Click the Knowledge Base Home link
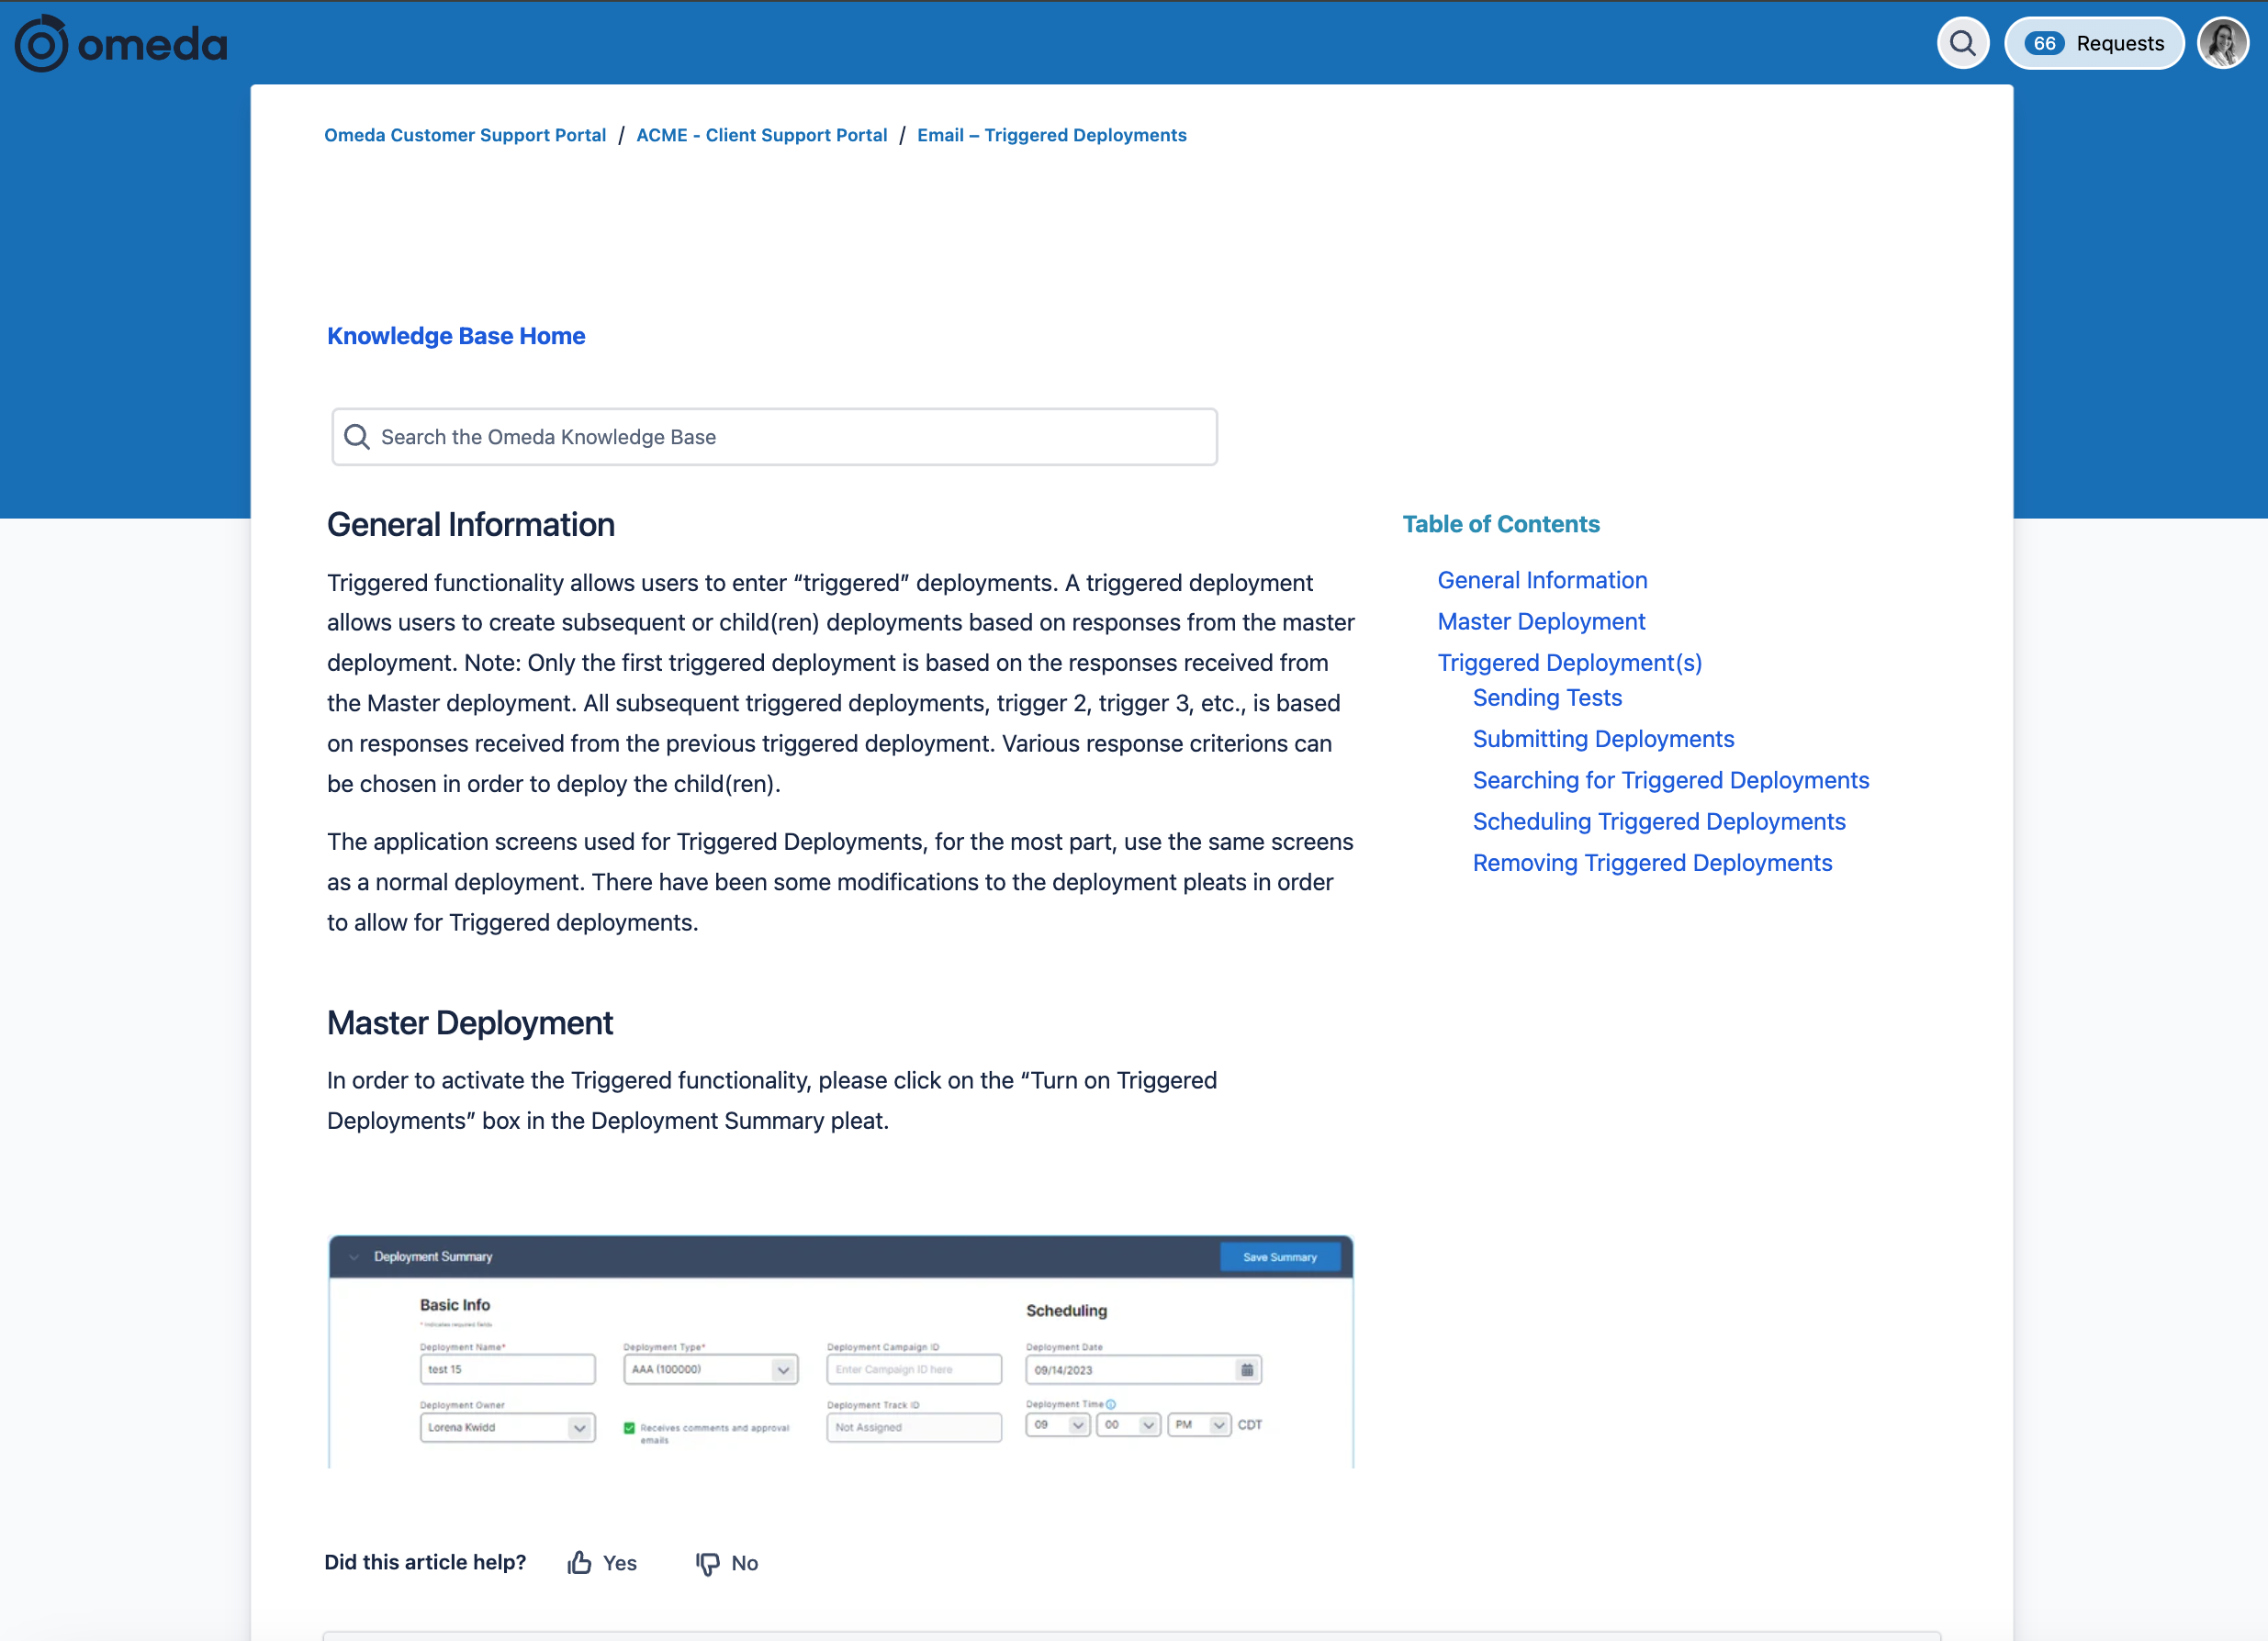Image resolution: width=2268 pixels, height=1641 pixels. [x=456, y=336]
